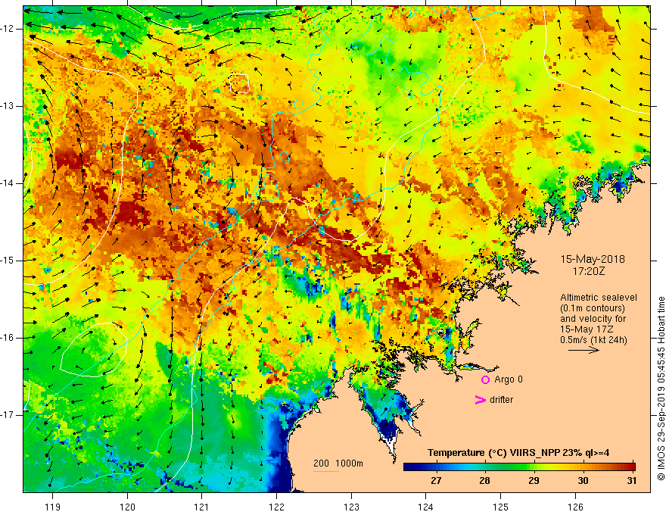Image resolution: width=666 pixels, height=515 pixels.
Task: Click the 0.5m/s velocity scale arrow
Action: [x=584, y=350]
